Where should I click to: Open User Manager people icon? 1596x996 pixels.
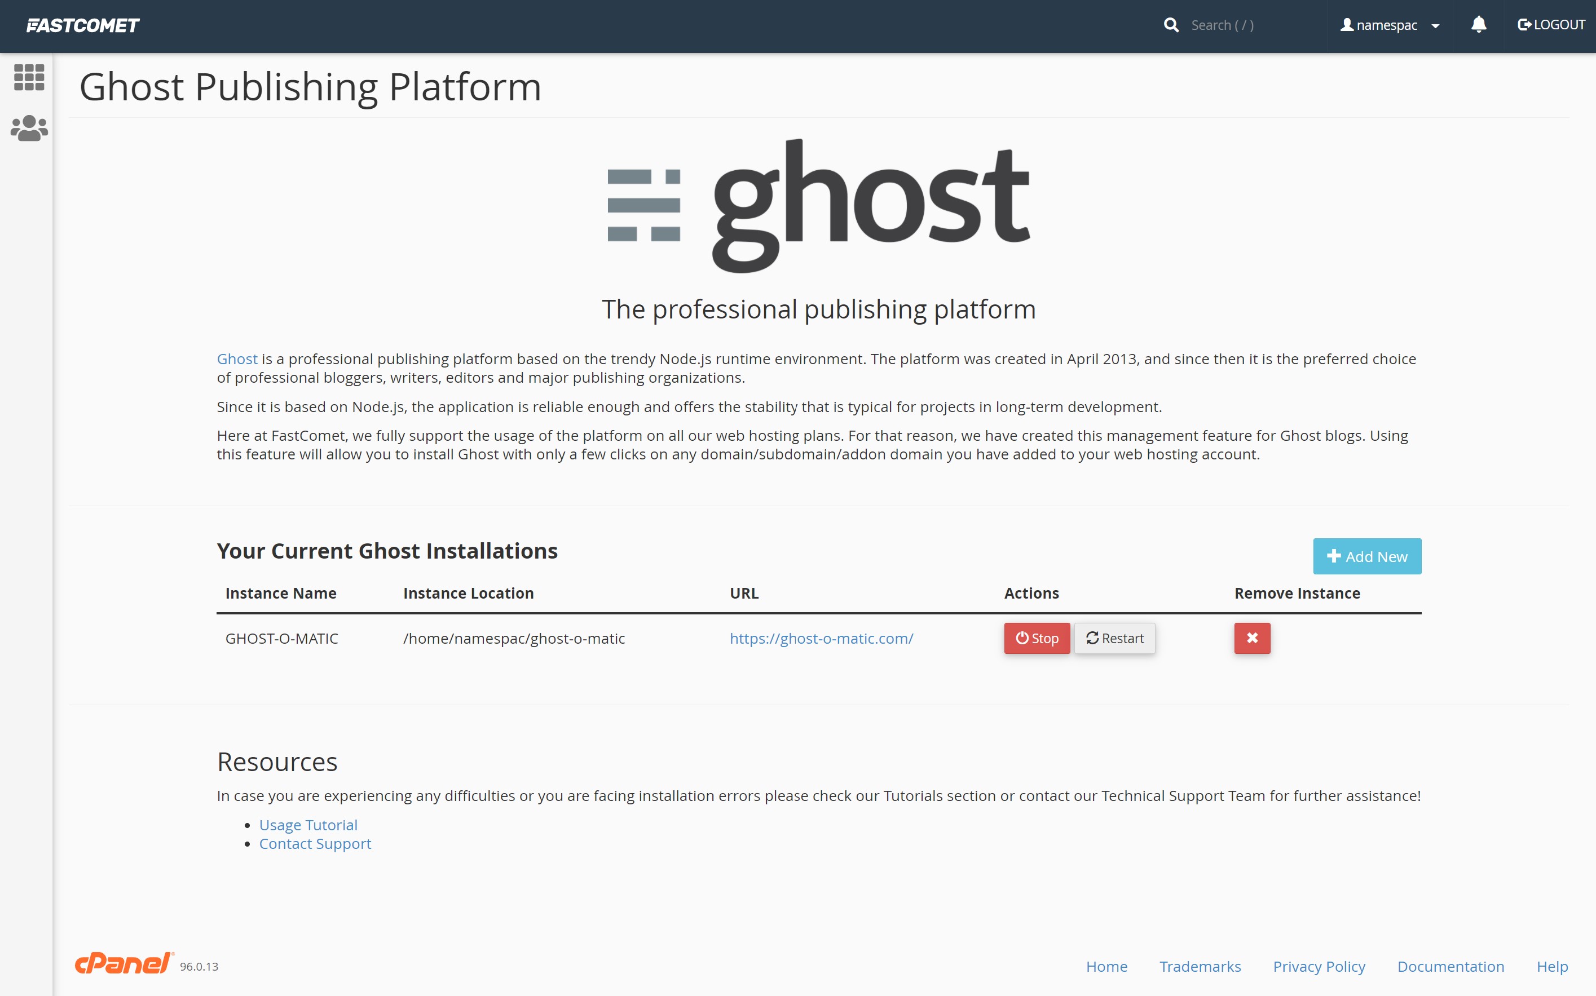tap(29, 128)
